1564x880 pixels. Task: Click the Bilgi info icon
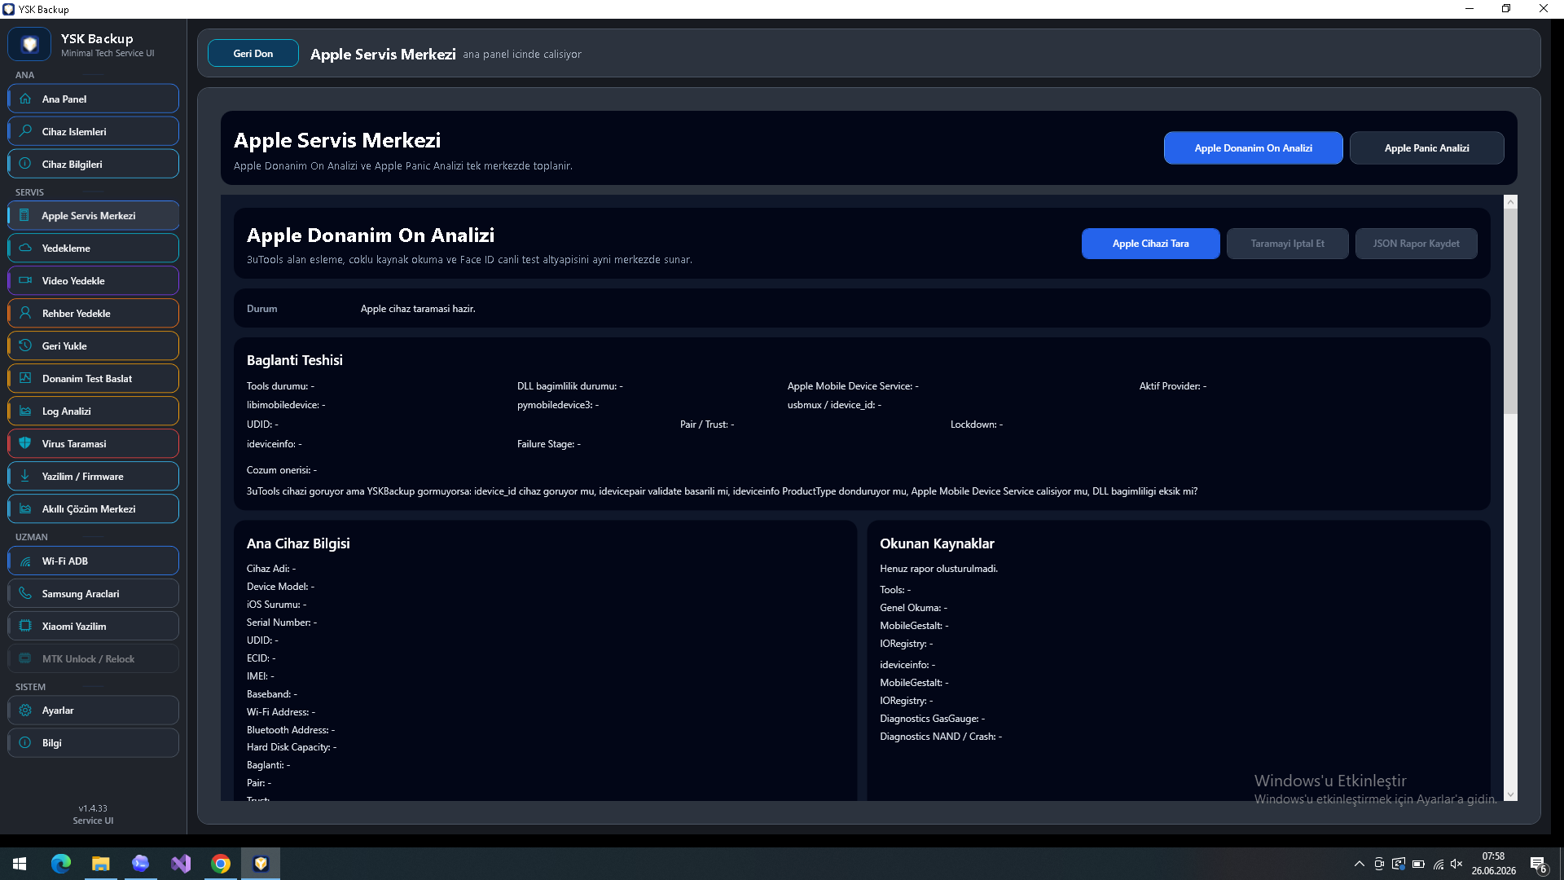point(25,743)
